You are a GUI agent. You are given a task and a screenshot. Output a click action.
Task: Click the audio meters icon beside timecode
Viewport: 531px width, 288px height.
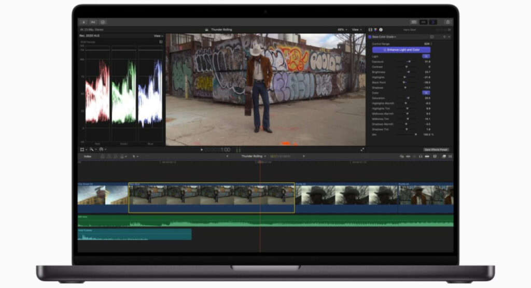pos(239,150)
